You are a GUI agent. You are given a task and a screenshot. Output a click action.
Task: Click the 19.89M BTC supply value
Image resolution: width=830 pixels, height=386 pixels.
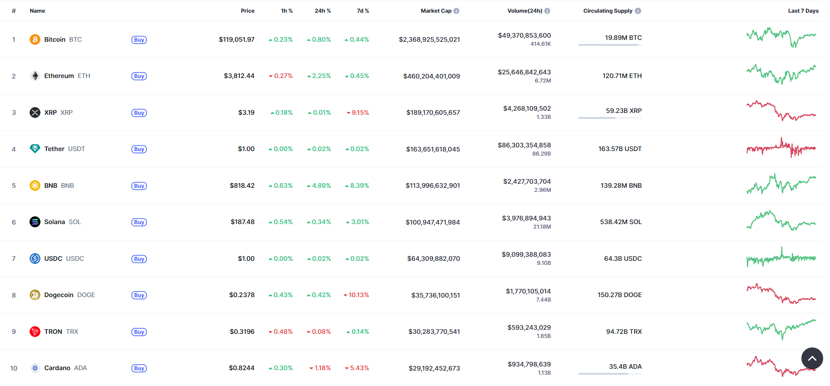623,38
